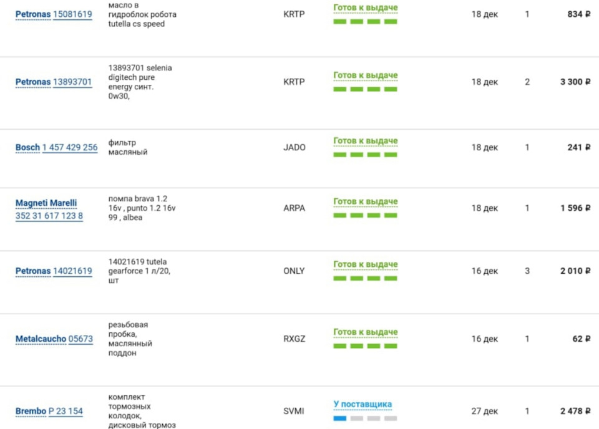
Task: Click the ONLY supplier code
Action: 294,271
